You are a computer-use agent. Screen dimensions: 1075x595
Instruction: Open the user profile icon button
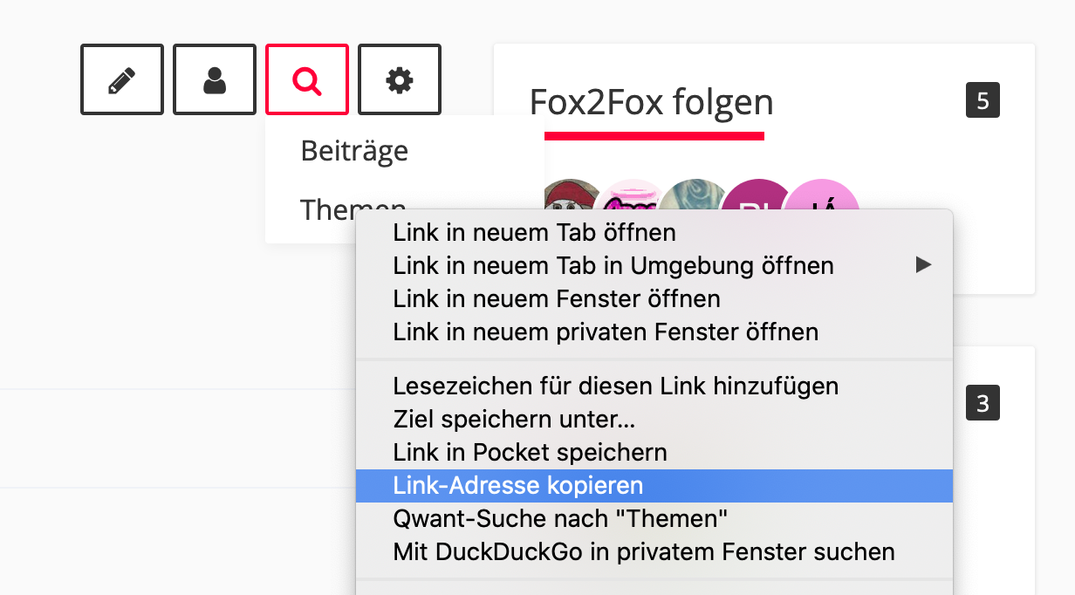(215, 80)
